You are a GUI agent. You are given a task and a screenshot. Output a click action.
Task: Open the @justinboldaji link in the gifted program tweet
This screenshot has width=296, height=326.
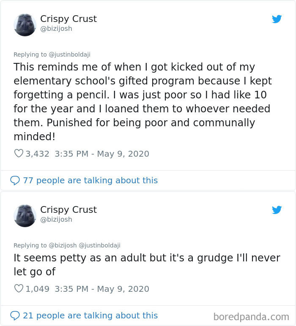[x=69, y=54]
